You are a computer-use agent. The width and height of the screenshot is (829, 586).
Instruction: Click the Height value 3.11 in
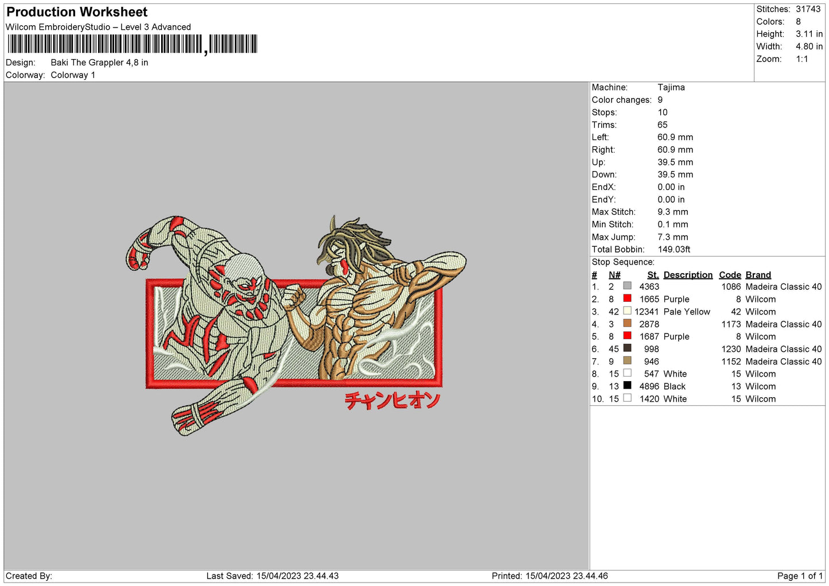[x=809, y=34]
